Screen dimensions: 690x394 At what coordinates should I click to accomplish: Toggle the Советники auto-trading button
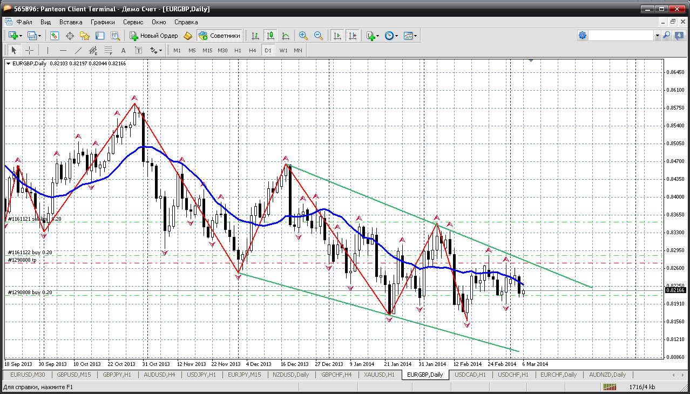[x=219, y=36]
